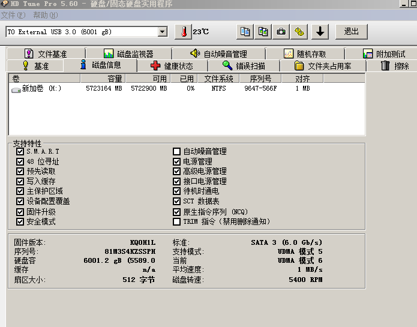Sort by the 已用 column header
This screenshot has height=327, width=417.
[x=184, y=79]
